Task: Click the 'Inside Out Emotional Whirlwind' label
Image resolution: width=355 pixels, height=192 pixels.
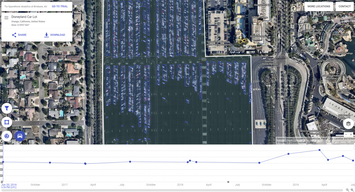Action: click(331, 77)
